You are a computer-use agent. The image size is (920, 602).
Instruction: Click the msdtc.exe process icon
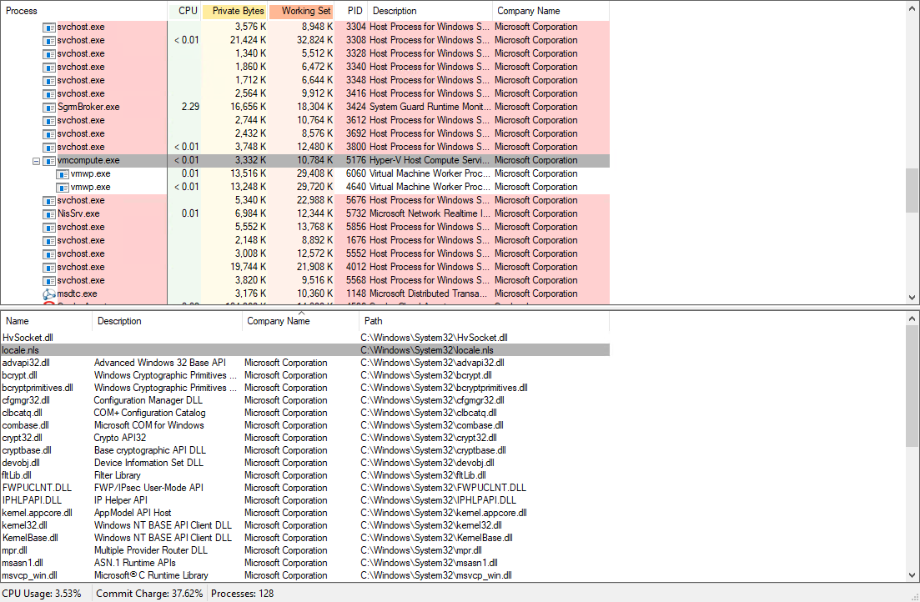coord(49,294)
